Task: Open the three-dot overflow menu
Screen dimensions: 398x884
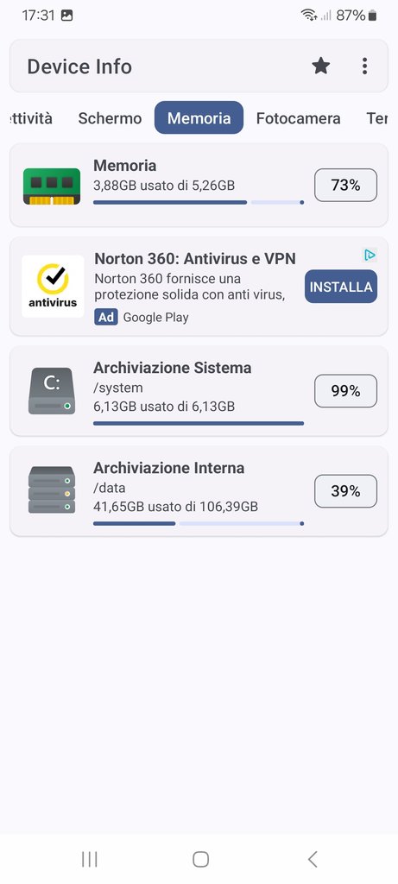Action: tap(364, 66)
